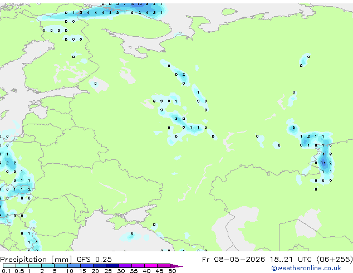Click the legend tick label "15"
The width and height of the screenshot is (353, 273).
[x=82, y=271]
